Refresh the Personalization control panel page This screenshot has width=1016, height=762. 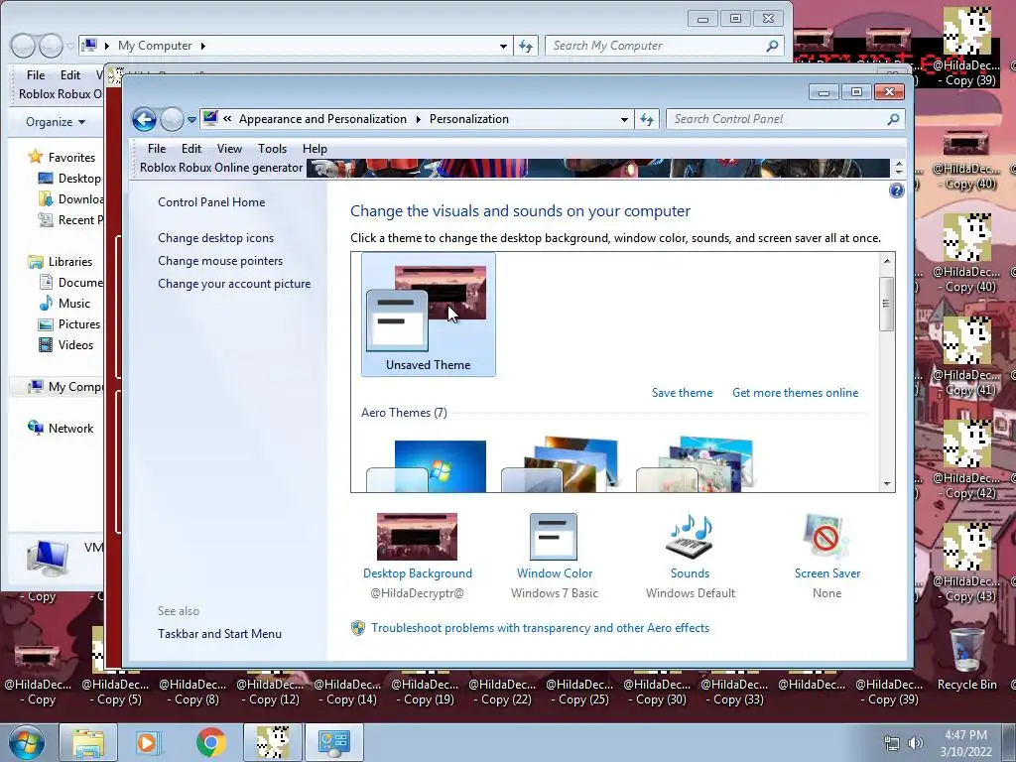click(647, 119)
